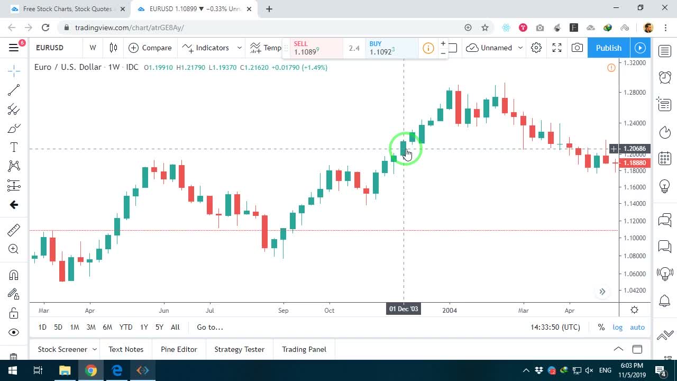Open Chrome from Windows taskbar
The height and width of the screenshot is (381, 677).
point(91,370)
